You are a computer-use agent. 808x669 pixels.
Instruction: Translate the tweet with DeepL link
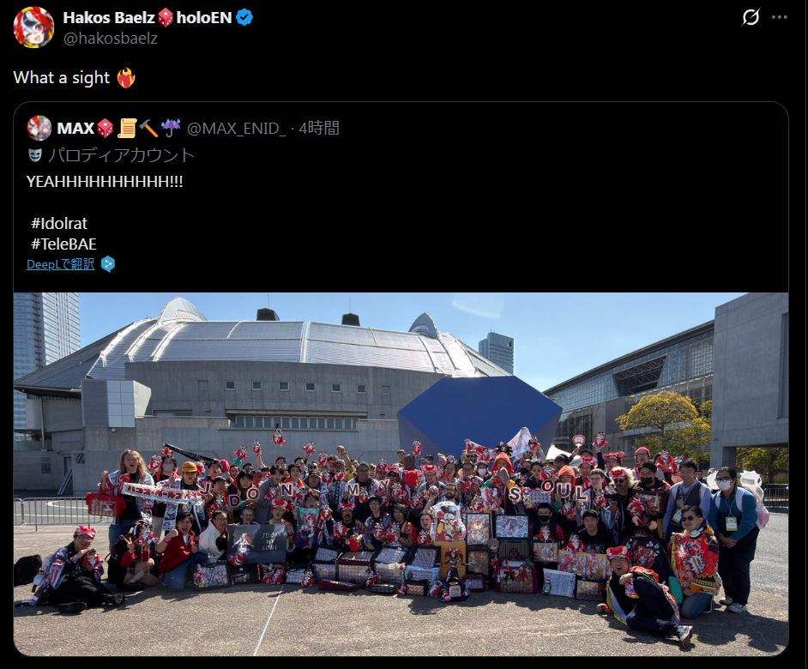(60, 264)
